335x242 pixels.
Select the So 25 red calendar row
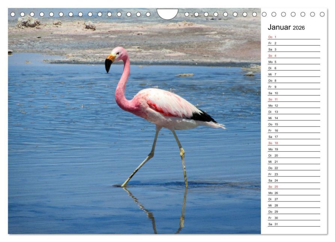pyautogui.click(x=294, y=187)
